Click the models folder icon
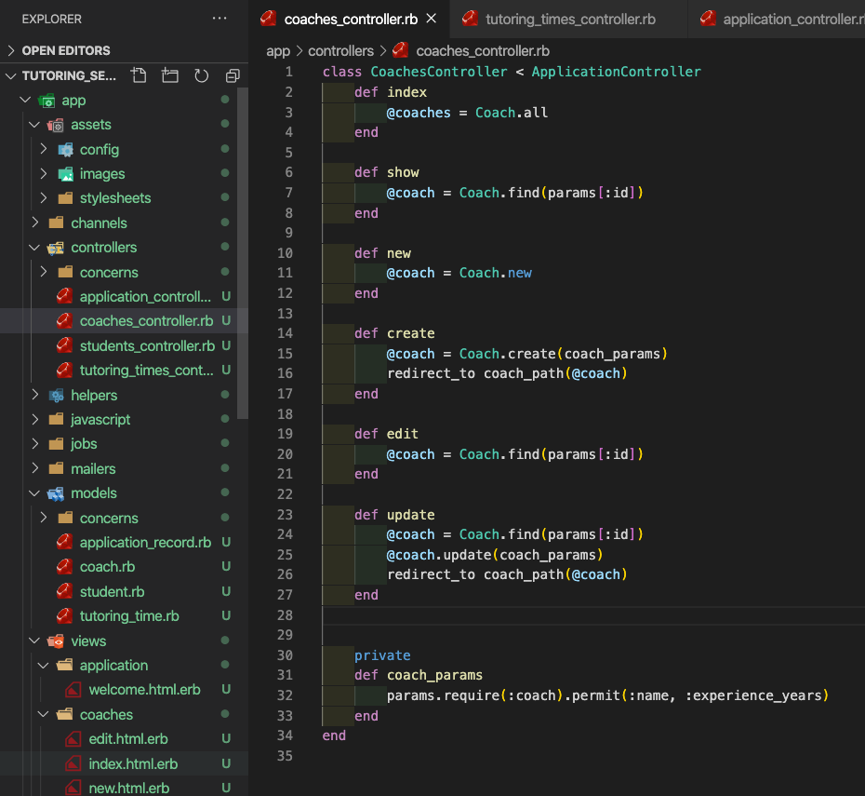This screenshot has width=865, height=796. coord(56,492)
